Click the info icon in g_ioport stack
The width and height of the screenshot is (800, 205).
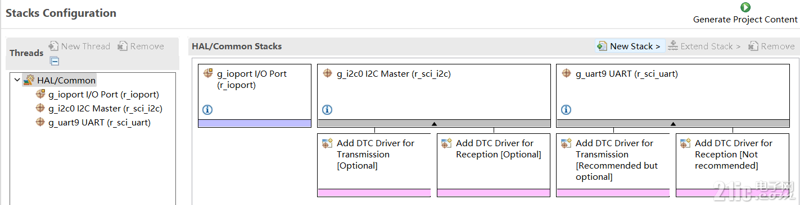pos(207,110)
